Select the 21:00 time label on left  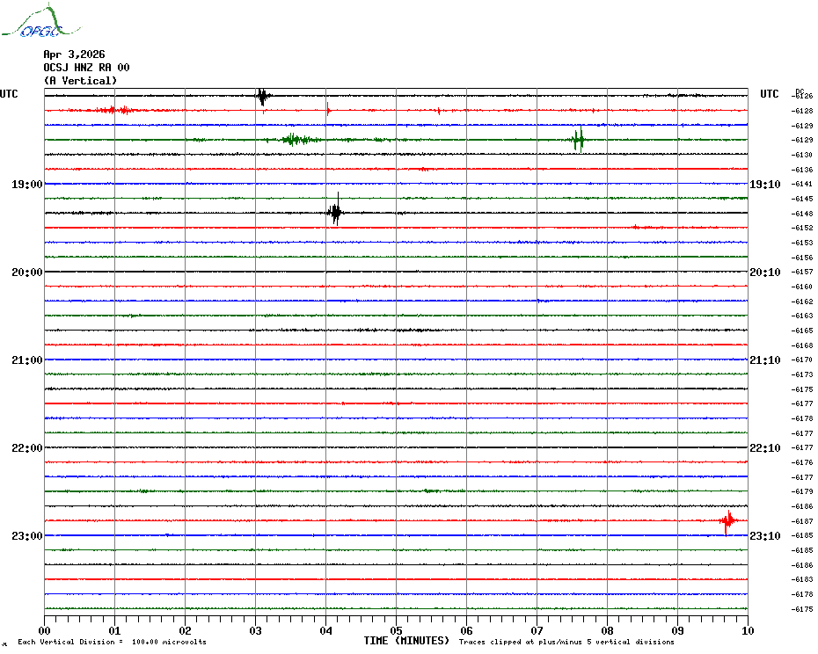(26, 360)
